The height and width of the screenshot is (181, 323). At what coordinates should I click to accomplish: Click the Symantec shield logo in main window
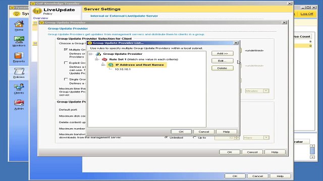[17, 14]
